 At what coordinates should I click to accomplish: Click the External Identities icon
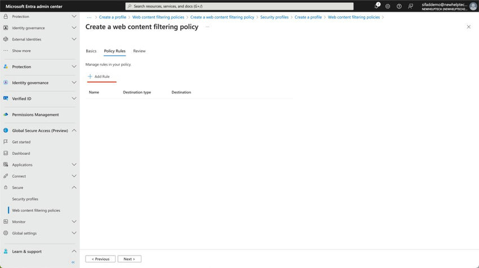coord(6,39)
